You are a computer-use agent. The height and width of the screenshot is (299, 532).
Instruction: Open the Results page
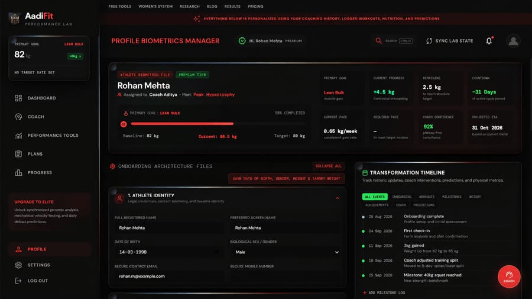click(x=232, y=7)
